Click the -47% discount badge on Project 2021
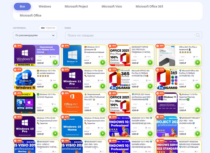The image size is (210, 153). tap(160, 117)
